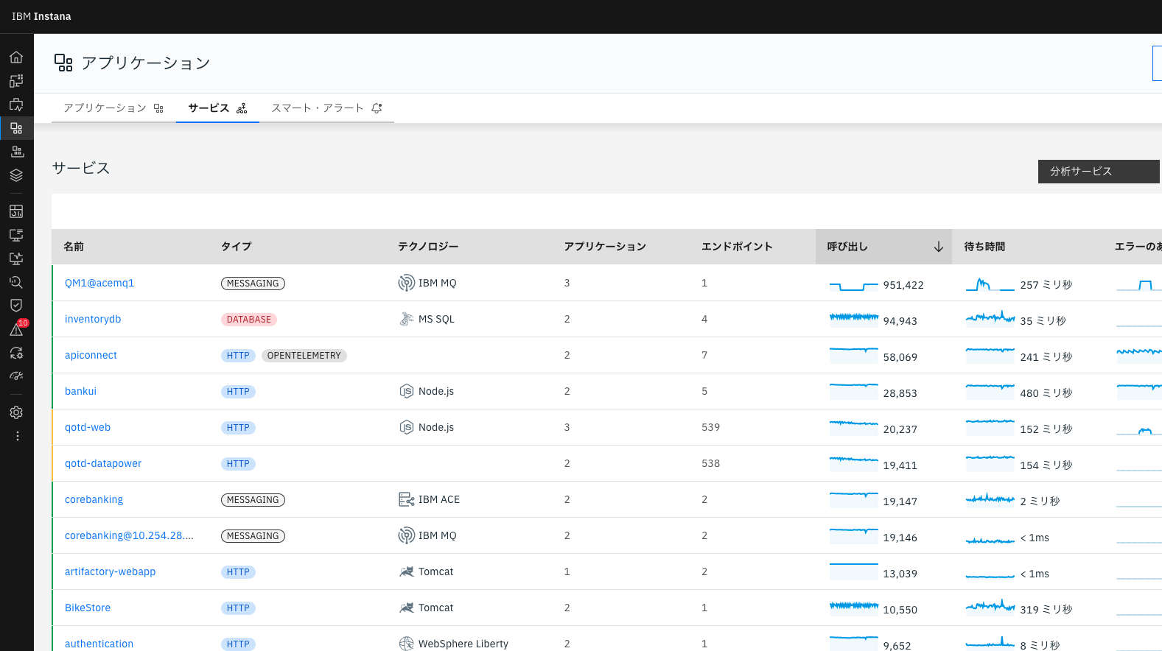Switch to the スマート・アラート tab

[326, 108]
